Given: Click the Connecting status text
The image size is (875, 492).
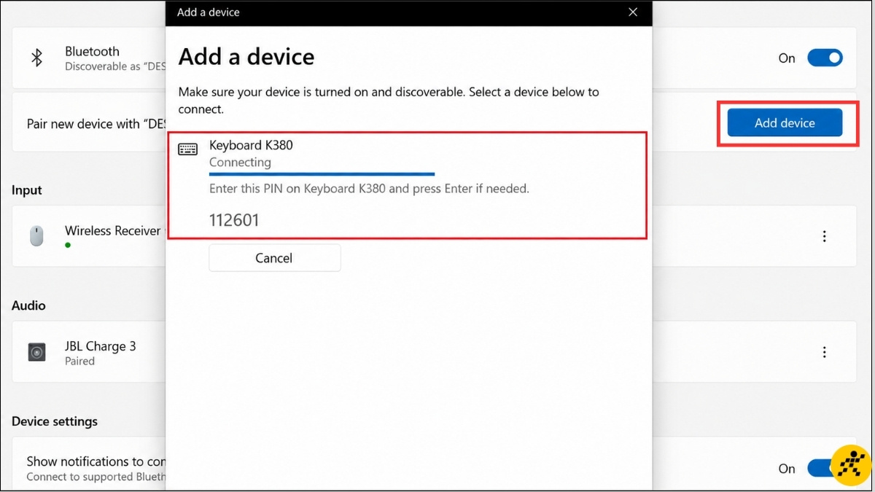Looking at the screenshot, I should coord(240,163).
